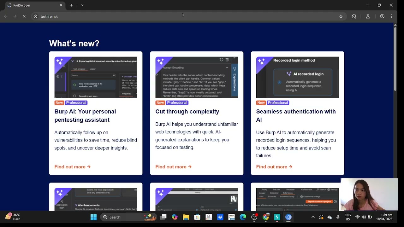Open the Burp Suite taskbar icon
The height and width of the screenshot is (227, 404).
coord(277,217)
